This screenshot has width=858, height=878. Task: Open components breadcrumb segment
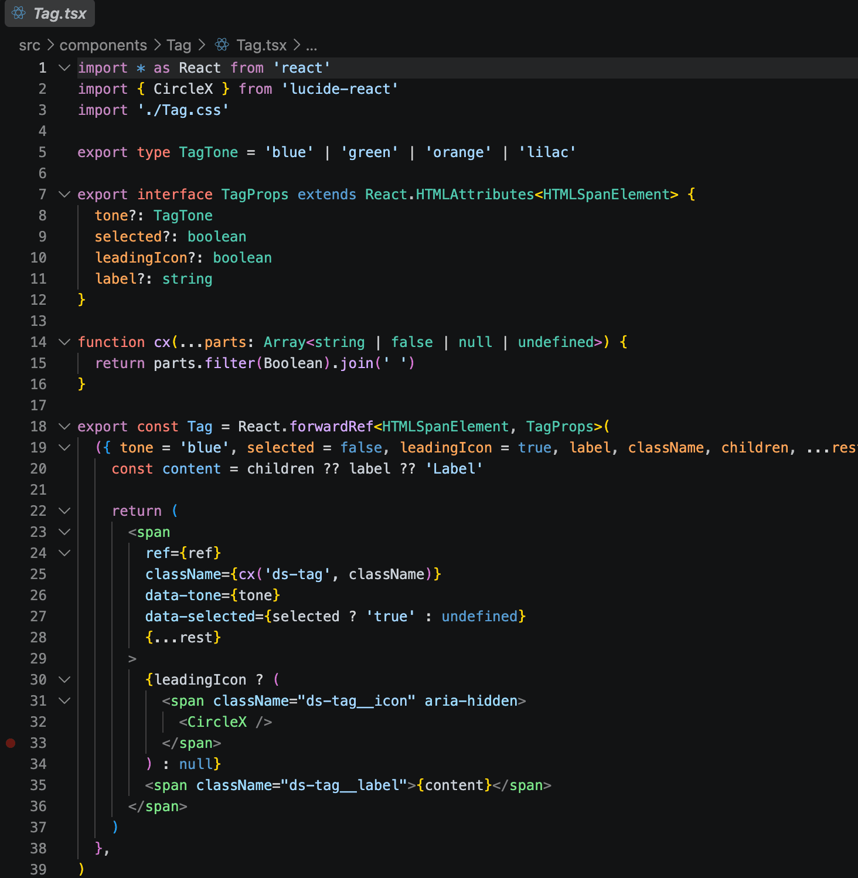tap(103, 45)
